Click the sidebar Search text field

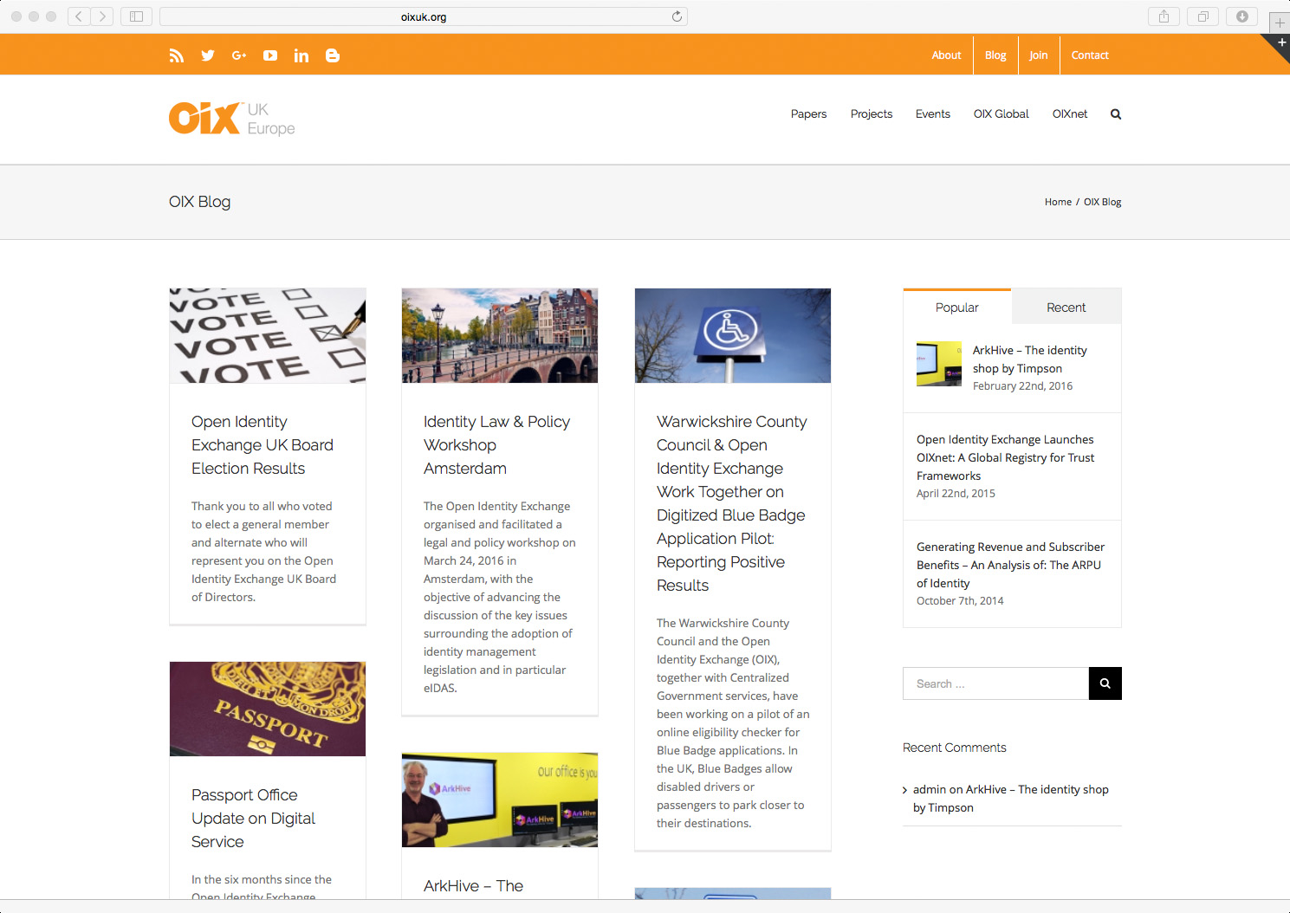tap(995, 683)
